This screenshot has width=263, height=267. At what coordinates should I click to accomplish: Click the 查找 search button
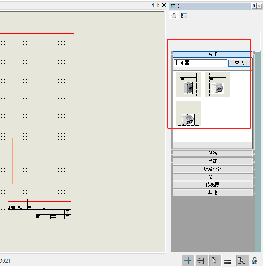(x=239, y=63)
